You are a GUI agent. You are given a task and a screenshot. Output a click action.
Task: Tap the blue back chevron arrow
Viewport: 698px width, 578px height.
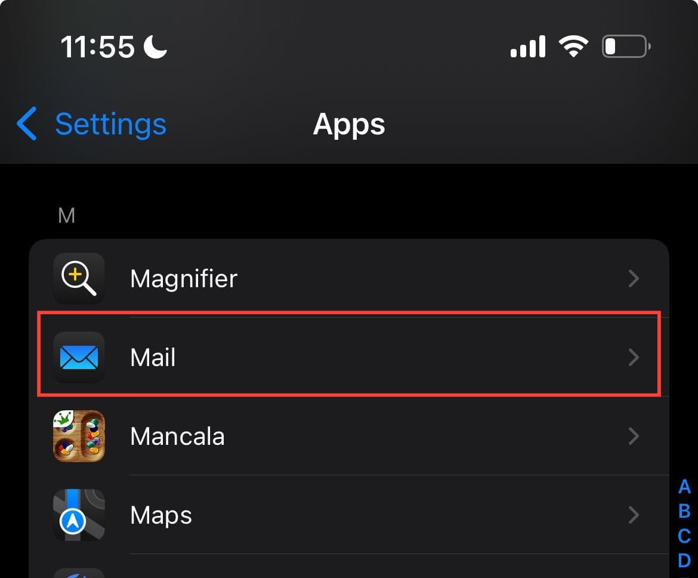click(x=27, y=124)
